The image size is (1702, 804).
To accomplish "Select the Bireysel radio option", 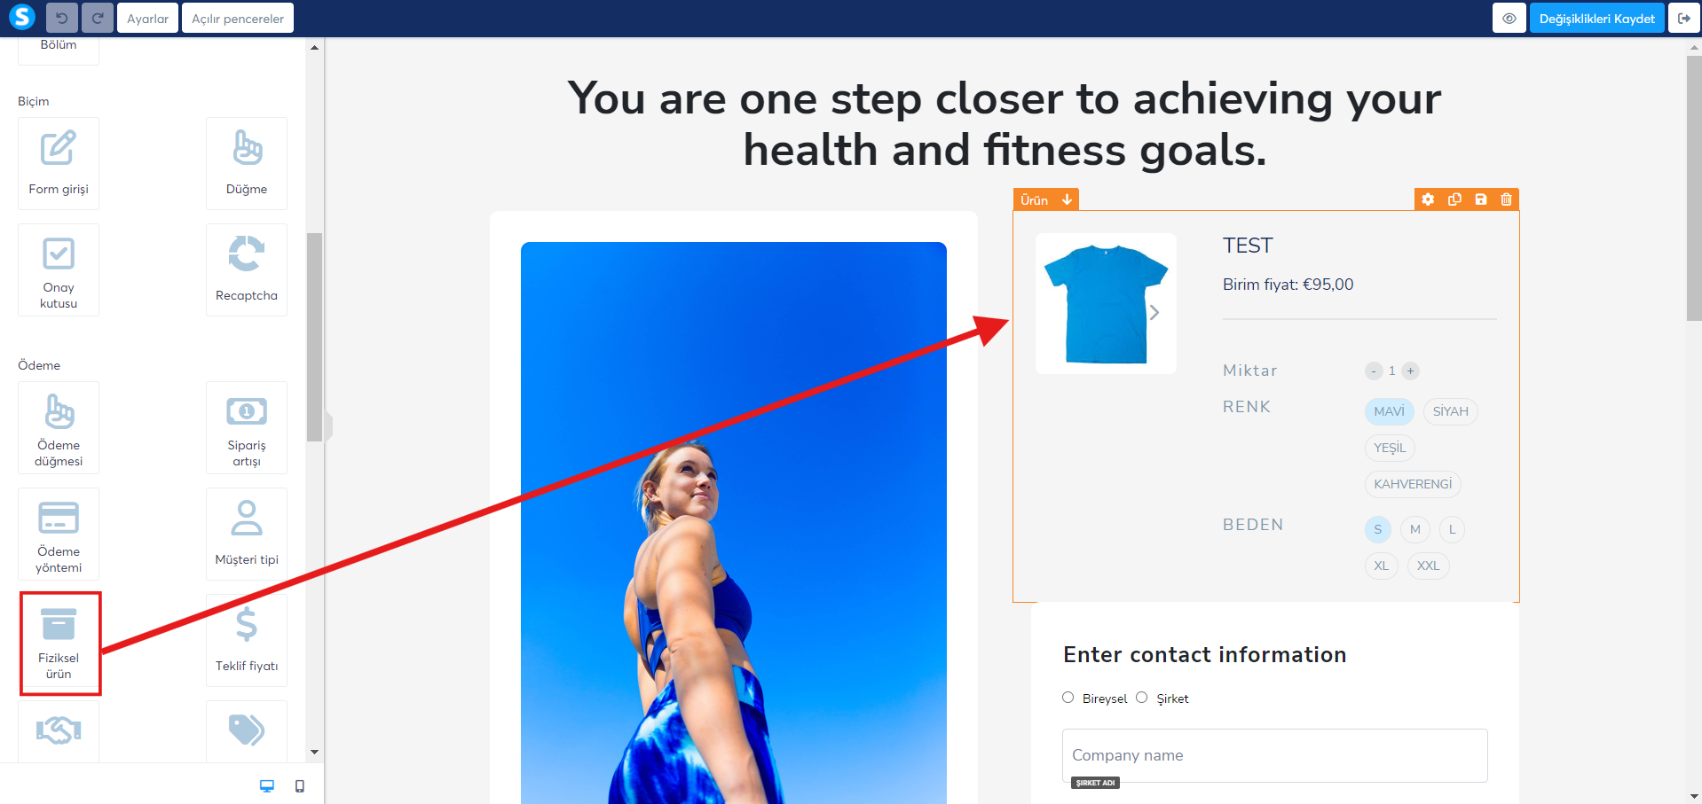I will [x=1068, y=698].
